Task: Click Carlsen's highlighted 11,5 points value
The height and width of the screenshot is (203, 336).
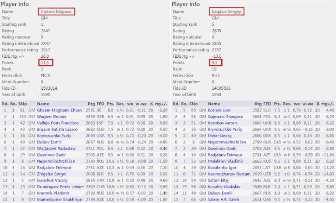Action: [46, 63]
